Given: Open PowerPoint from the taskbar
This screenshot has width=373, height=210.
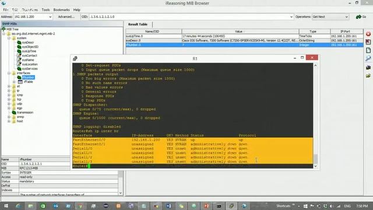Looking at the screenshot, I should tap(206, 206).
